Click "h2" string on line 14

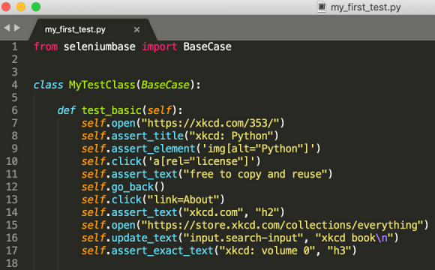coord(268,212)
